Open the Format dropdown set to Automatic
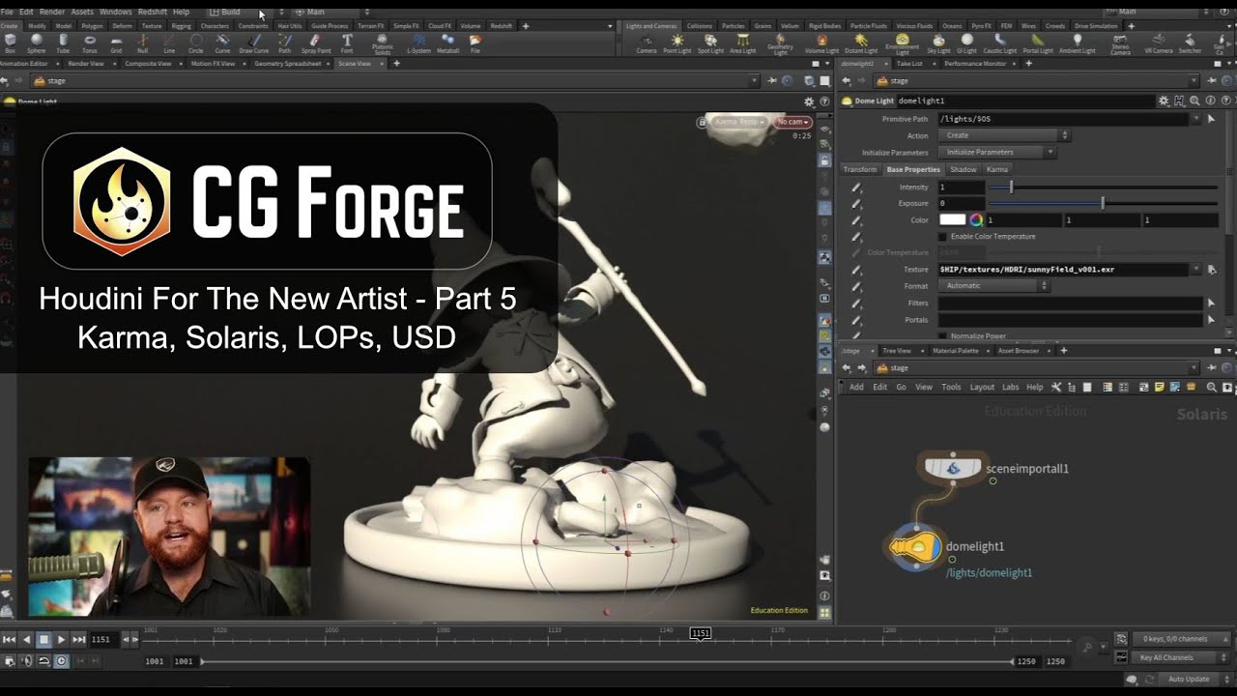Screen dimensions: 1237x696 (993, 286)
